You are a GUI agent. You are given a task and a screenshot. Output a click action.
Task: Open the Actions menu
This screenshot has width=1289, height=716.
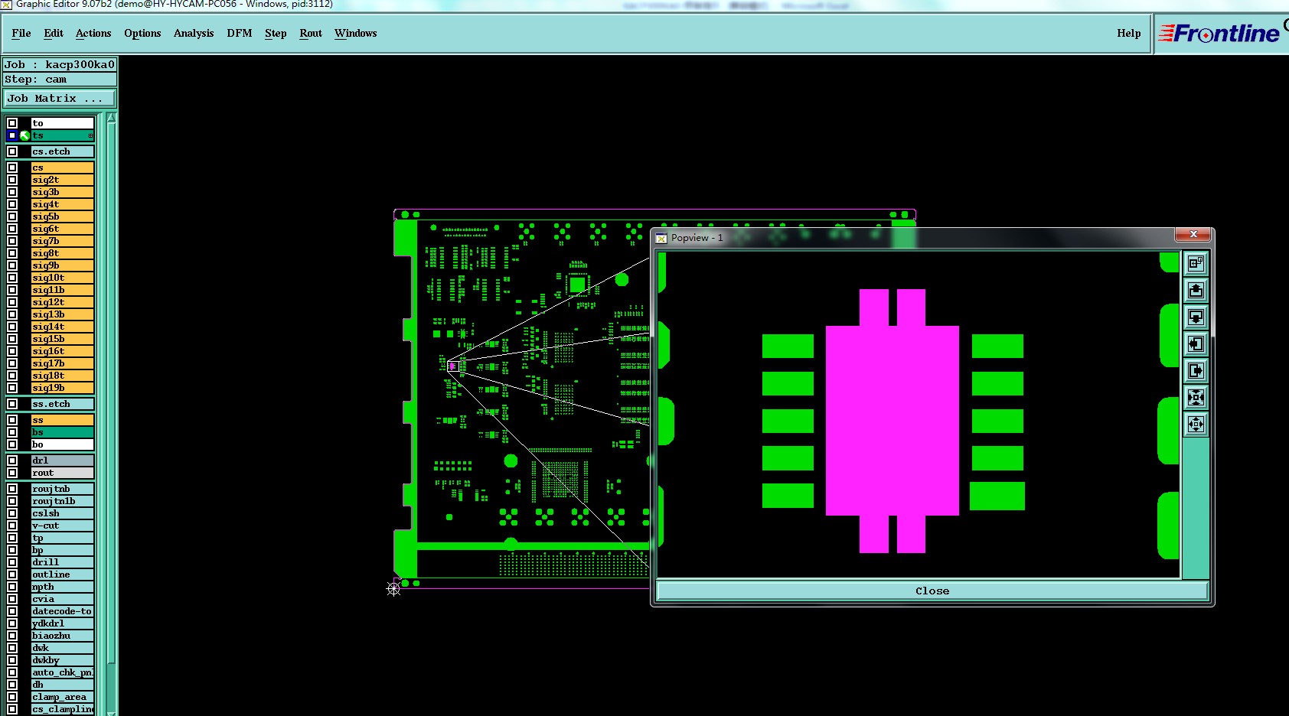(93, 33)
